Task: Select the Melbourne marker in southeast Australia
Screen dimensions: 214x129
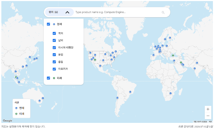Action: point(39,101)
